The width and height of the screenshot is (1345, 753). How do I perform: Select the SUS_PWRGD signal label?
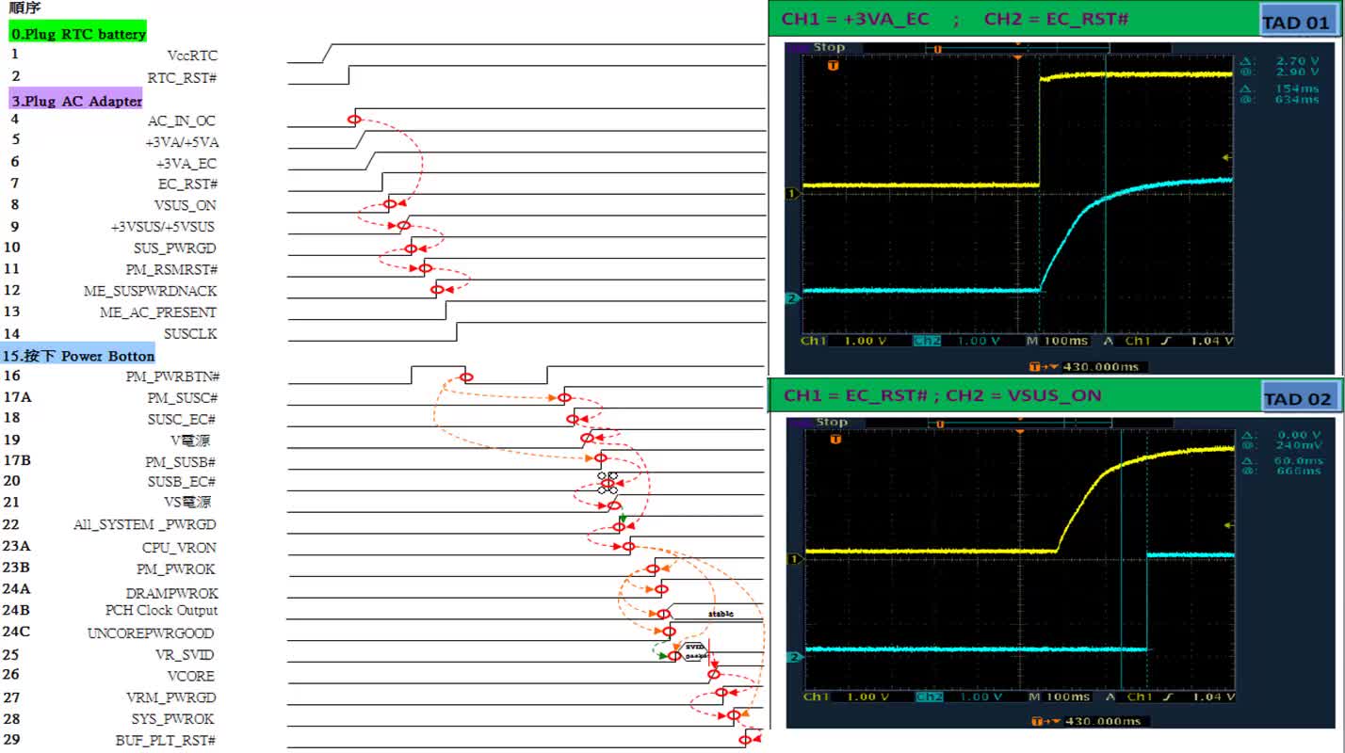(174, 248)
